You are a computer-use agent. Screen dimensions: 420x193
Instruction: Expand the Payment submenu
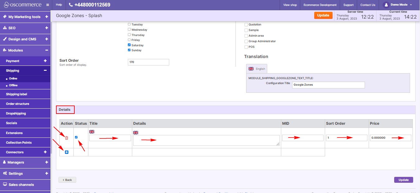tap(45, 61)
